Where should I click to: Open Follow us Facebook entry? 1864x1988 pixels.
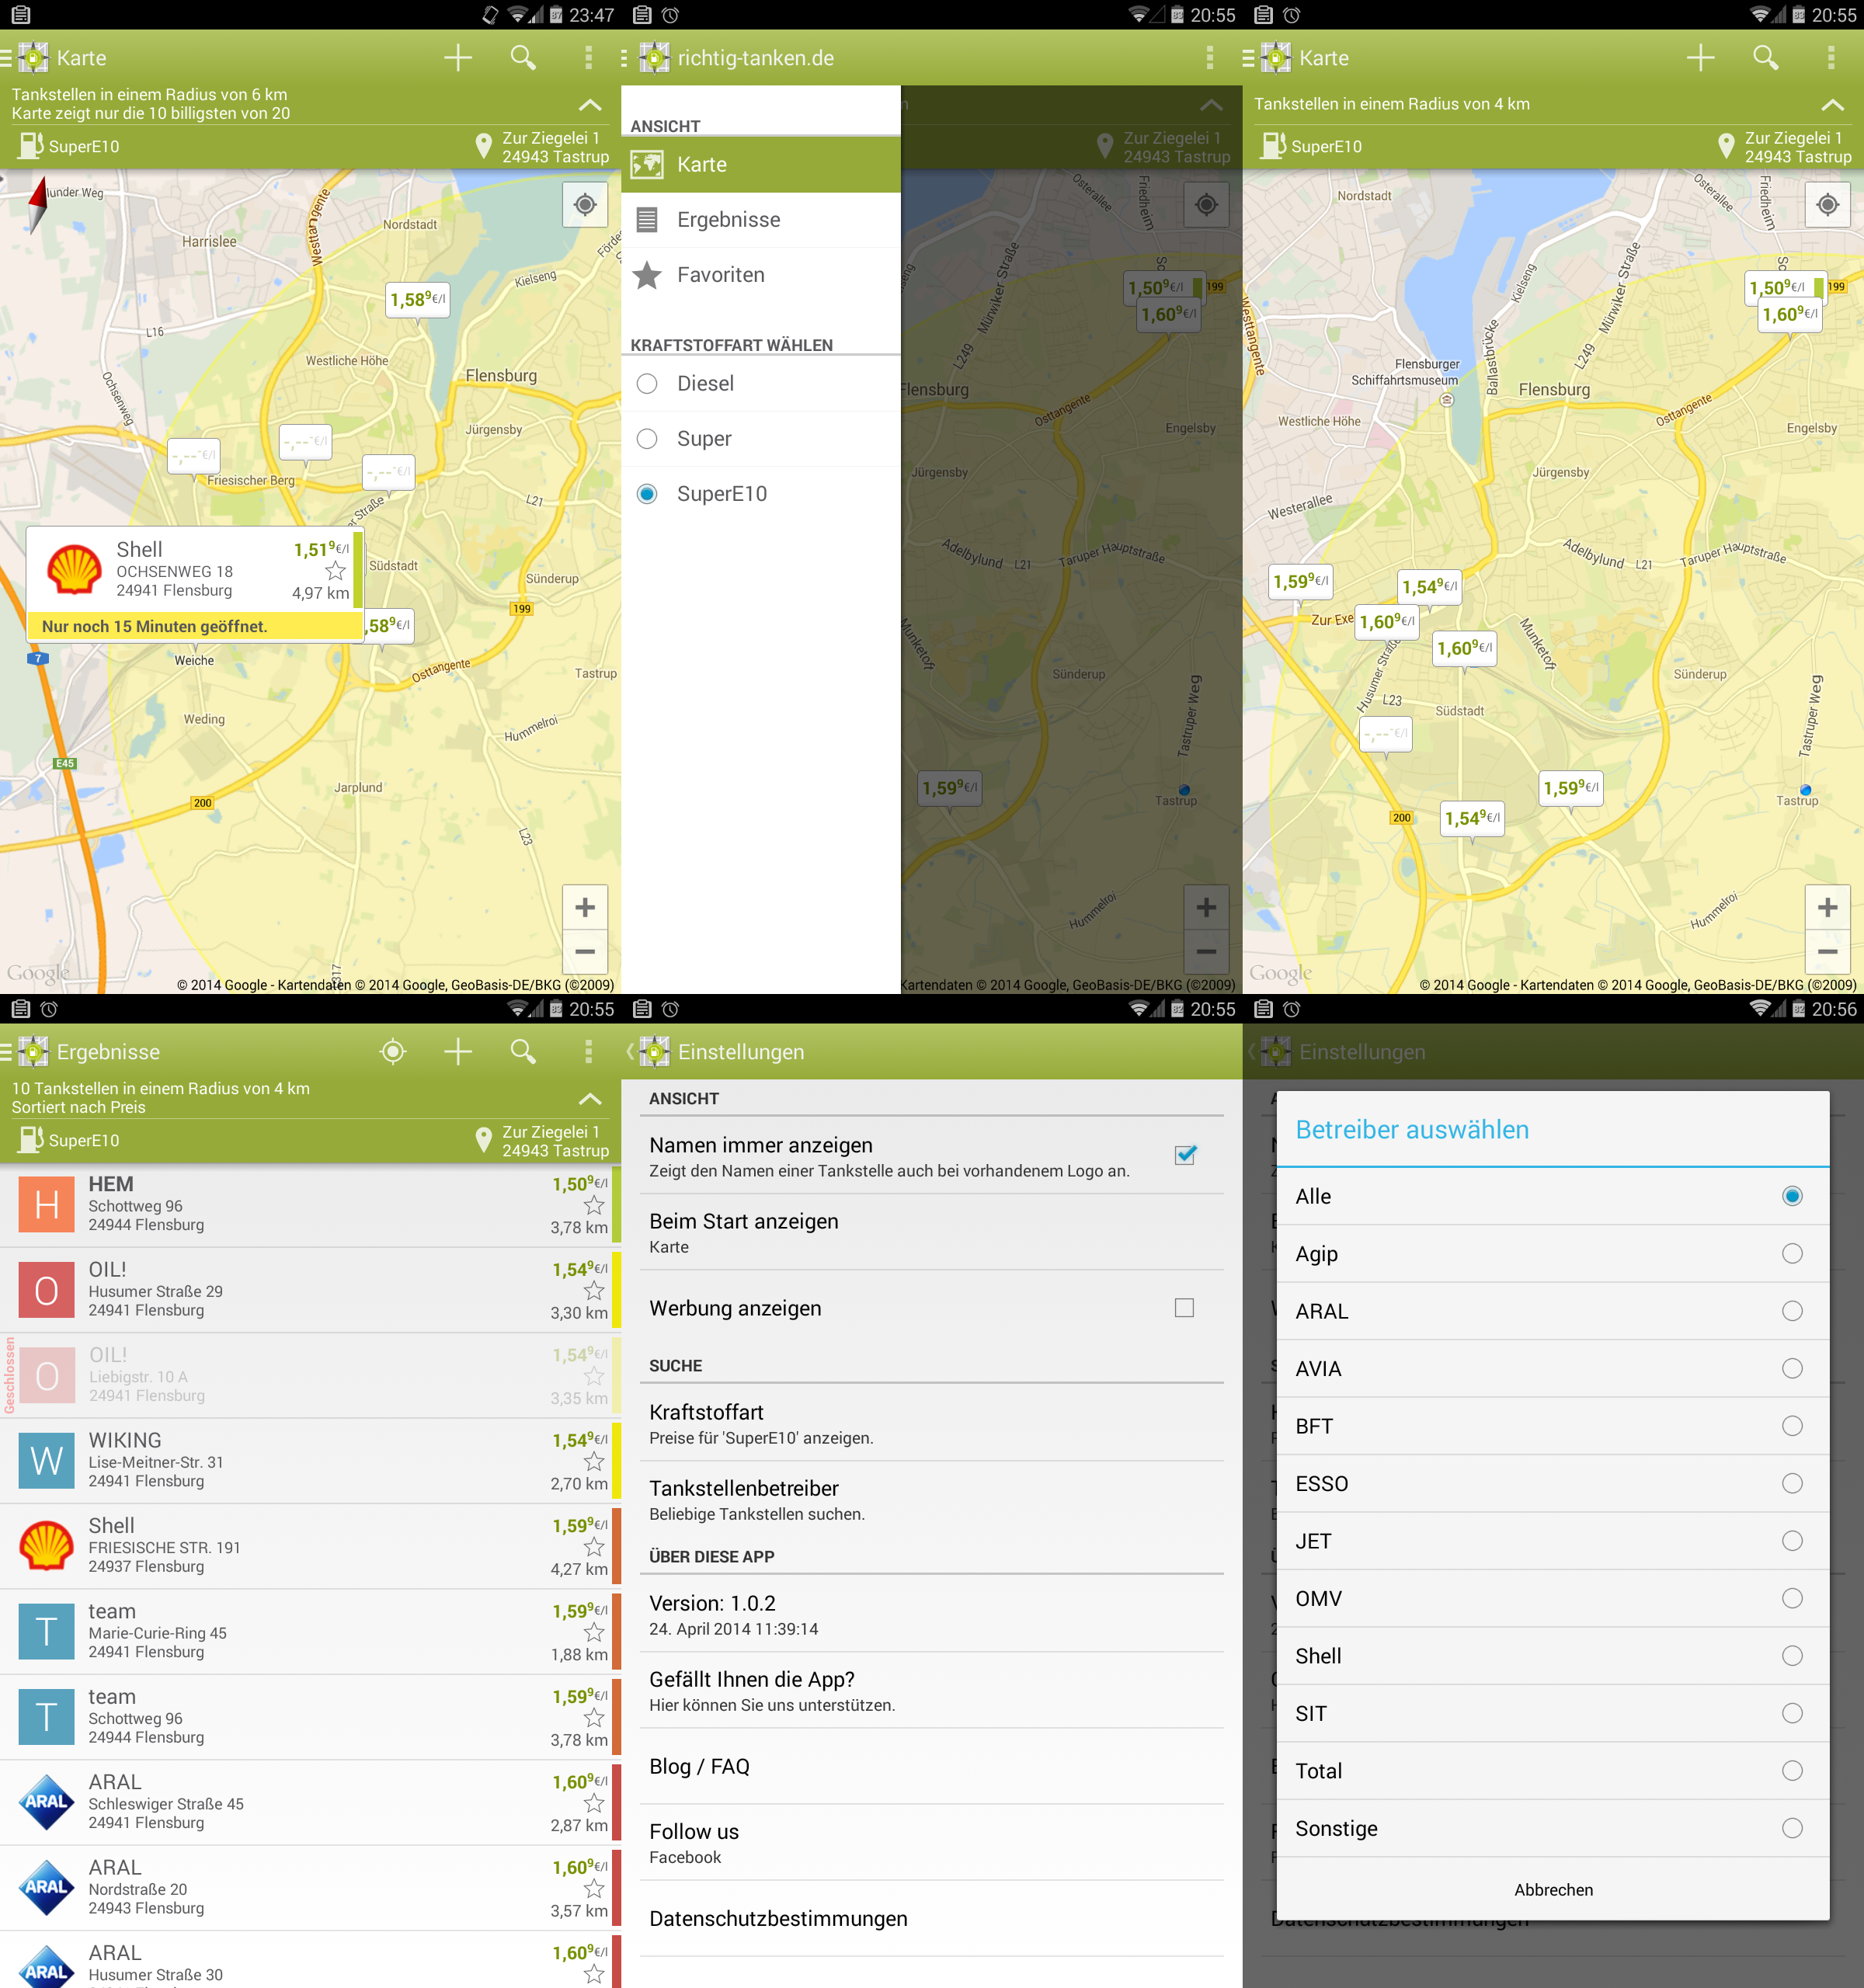point(931,1842)
